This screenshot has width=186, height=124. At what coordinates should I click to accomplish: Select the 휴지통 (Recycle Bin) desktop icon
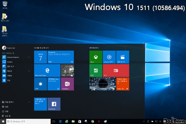point(5,5)
